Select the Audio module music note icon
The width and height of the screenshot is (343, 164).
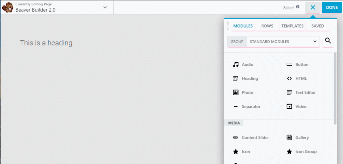235,64
